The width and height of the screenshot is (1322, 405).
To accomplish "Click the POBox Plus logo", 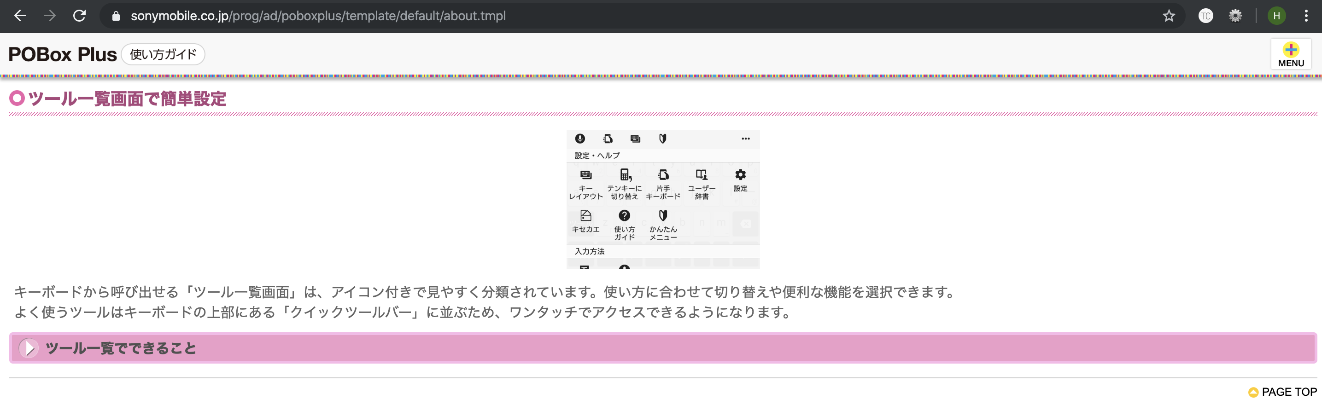I will coord(62,54).
